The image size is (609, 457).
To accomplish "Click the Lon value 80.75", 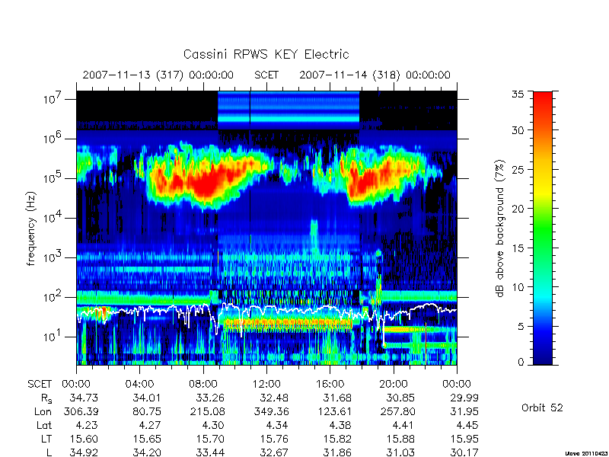I will coord(146,411).
